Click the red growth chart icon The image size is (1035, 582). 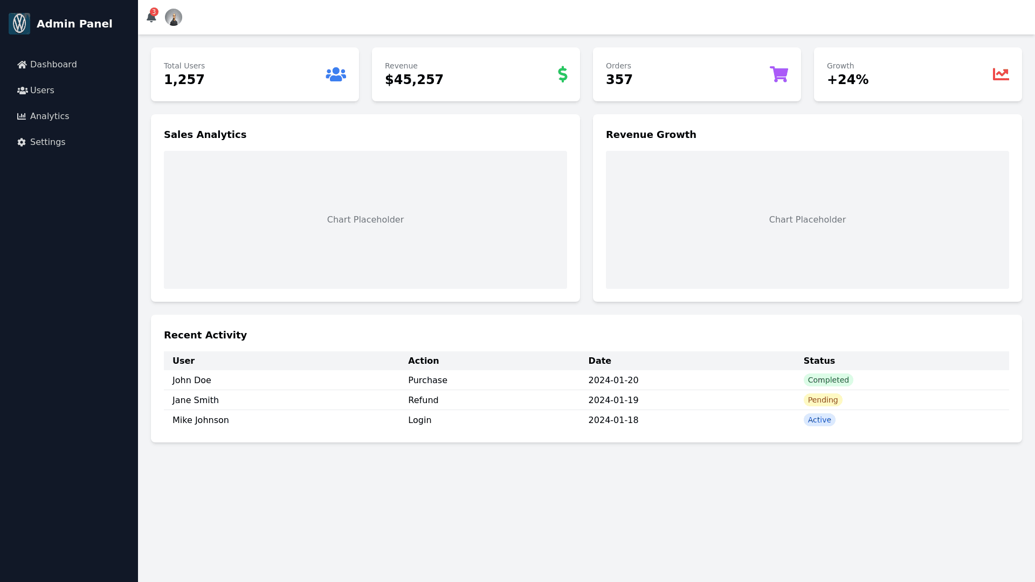tap(1000, 74)
